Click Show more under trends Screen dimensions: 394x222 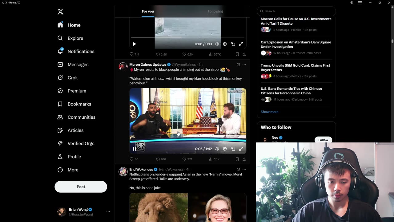269,112
